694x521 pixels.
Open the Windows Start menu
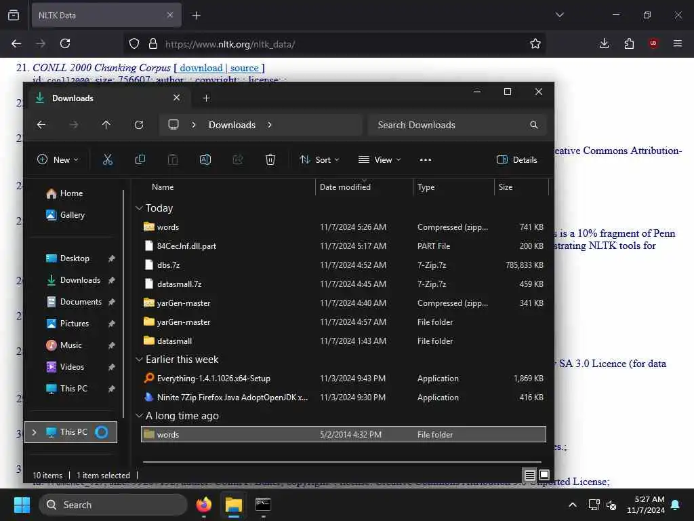point(22,505)
